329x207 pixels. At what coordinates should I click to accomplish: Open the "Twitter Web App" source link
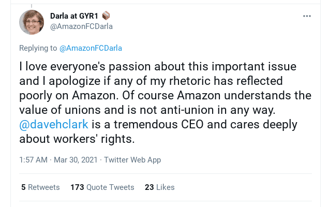[132, 160]
